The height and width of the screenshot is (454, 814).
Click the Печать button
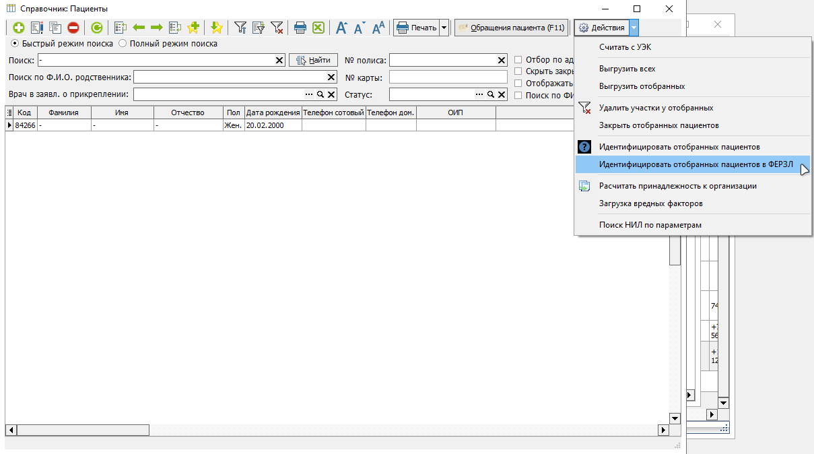tap(417, 28)
